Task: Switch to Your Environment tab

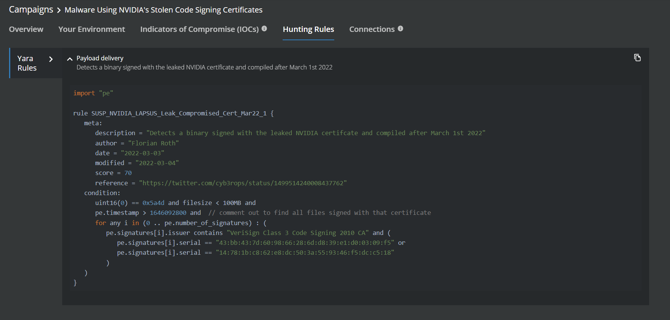Action: click(x=91, y=29)
